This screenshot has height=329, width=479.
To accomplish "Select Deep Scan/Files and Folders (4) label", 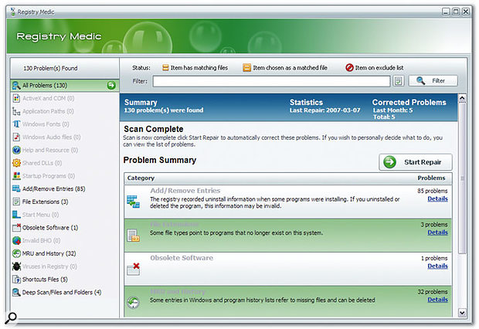I will (x=62, y=293).
